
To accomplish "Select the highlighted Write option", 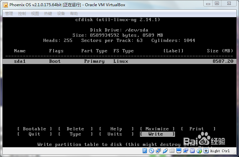I will coord(157,134).
